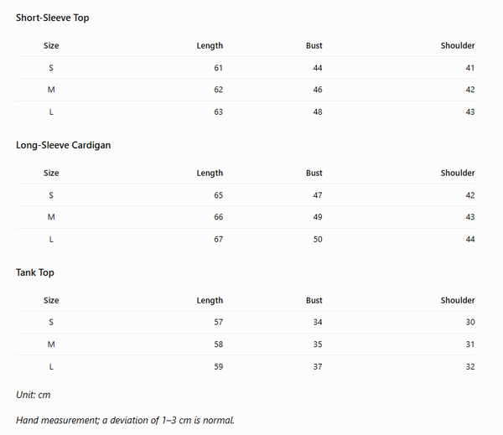Screen dimensions: 503x435
Task: Click Bust header in Long-Sleeve Cardigan table
Action: coord(314,173)
